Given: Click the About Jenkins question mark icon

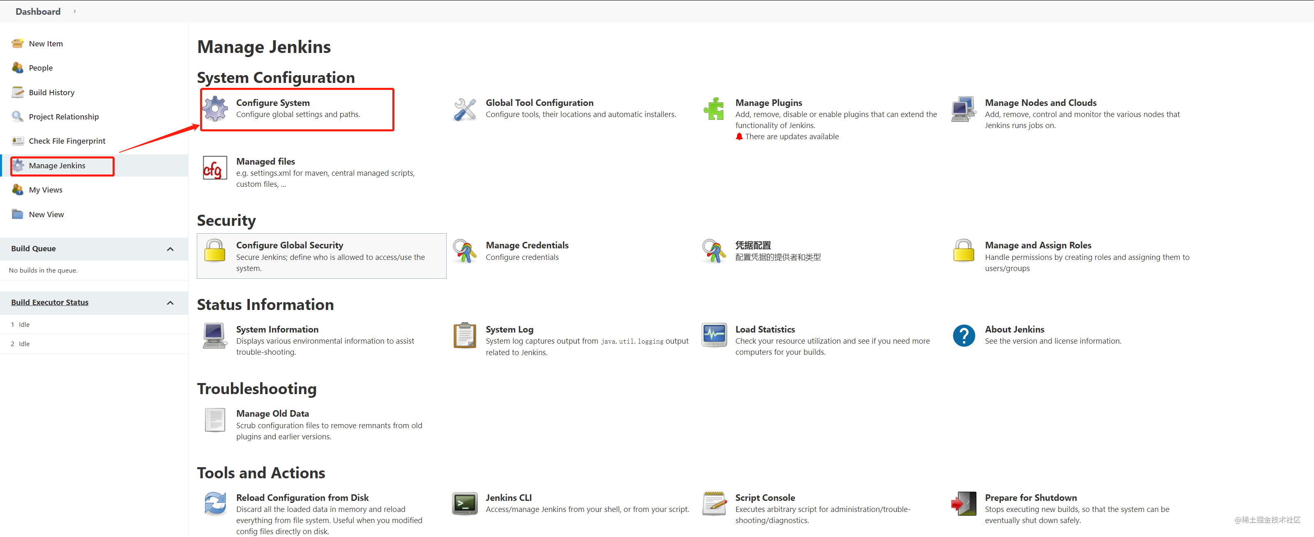Looking at the screenshot, I should tap(964, 335).
